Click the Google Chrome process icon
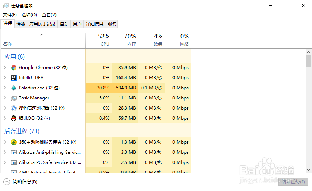This screenshot has height=191, width=312. click(14, 68)
